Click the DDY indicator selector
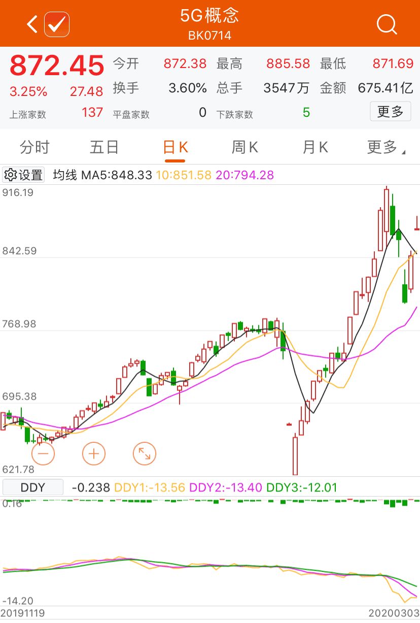Screen dimensions: 420x623 [33, 487]
